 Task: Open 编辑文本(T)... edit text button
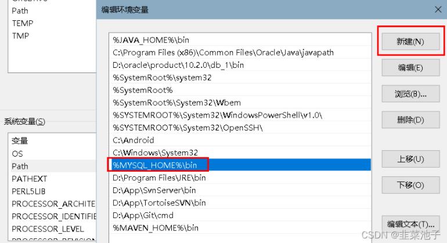[410, 224]
